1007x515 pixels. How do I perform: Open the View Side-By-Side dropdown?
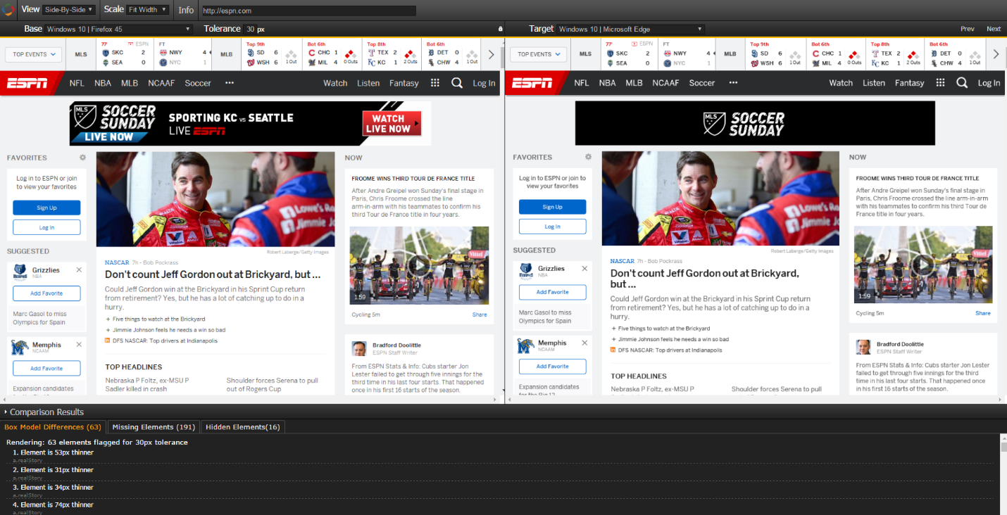(68, 10)
